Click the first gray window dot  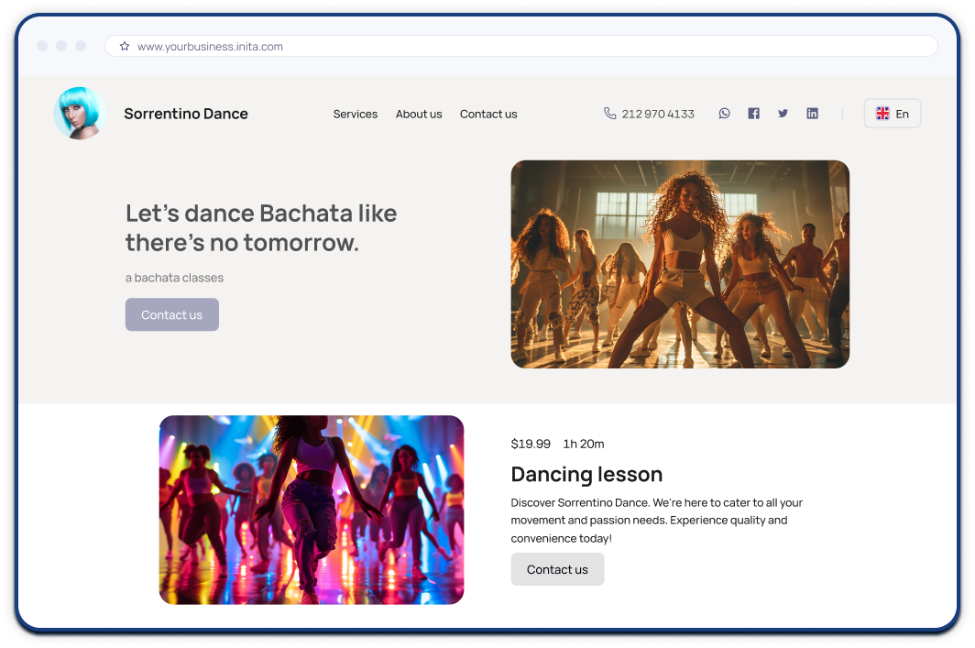coord(42,46)
